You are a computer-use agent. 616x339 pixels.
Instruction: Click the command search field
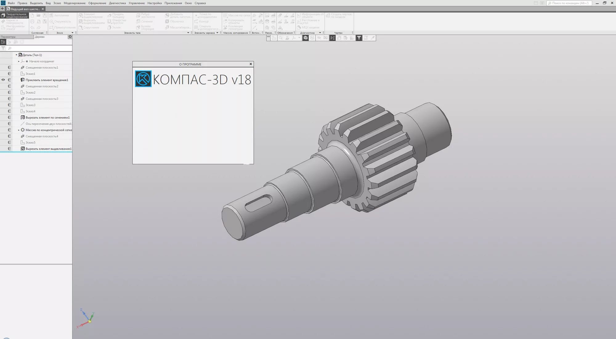tap(570, 3)
